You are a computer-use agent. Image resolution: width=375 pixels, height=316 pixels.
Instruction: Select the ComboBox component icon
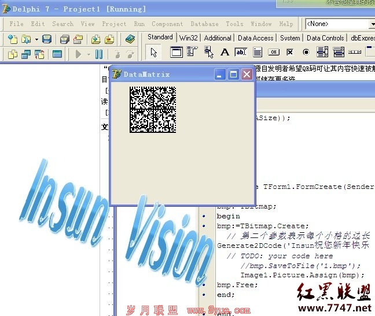pos(339,52)
